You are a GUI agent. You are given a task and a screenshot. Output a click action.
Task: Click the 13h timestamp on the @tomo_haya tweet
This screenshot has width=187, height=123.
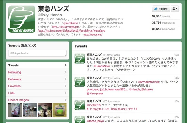(177, 117)
